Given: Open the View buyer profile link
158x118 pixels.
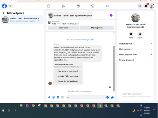Looking at the screenshot, I should coord(88,40).
